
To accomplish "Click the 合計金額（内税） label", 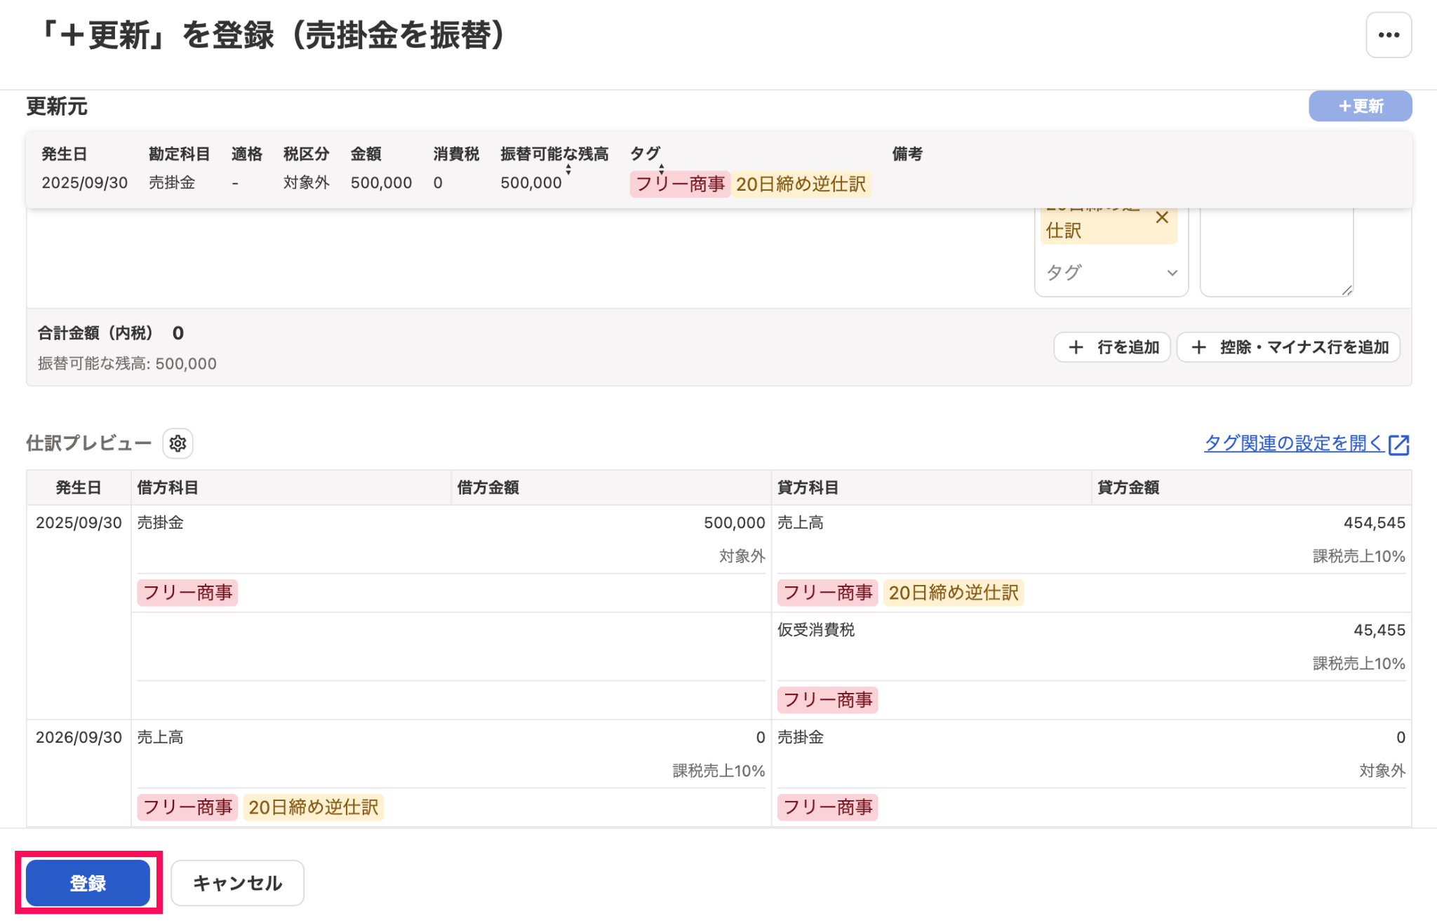I will tap(95, 333).
